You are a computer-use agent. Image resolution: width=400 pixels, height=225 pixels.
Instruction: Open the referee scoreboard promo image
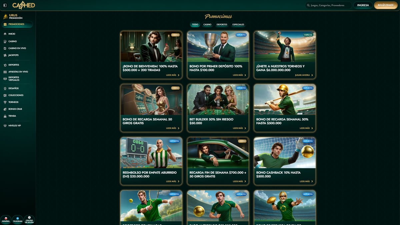coord(151,153)
